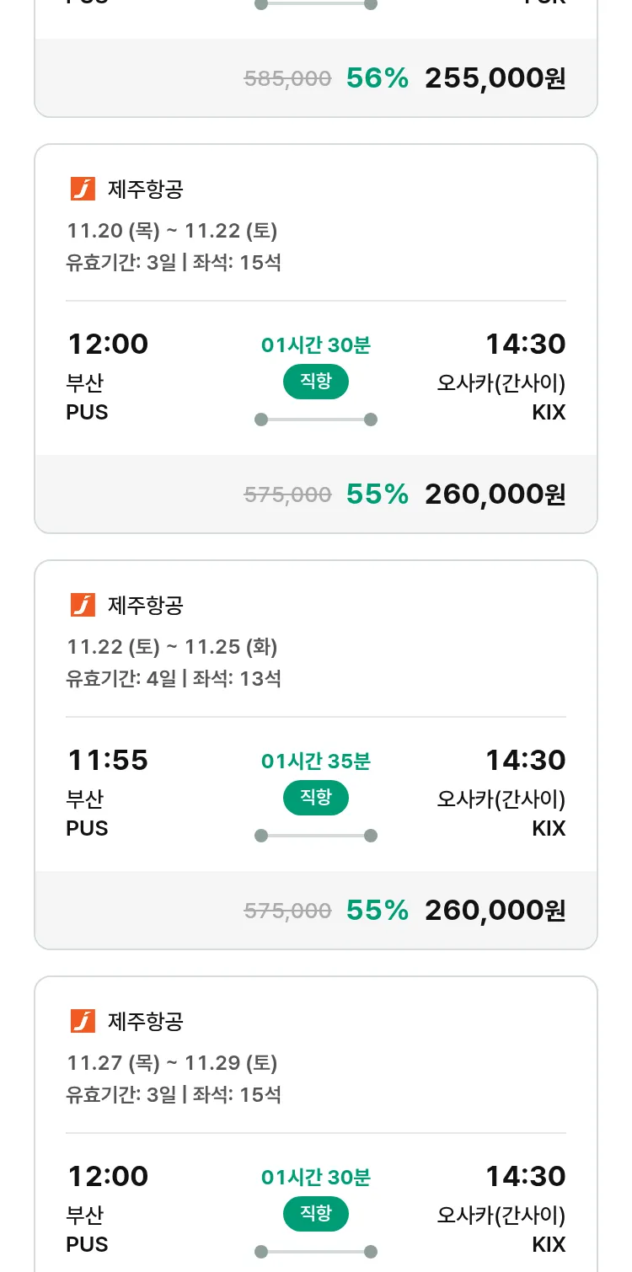Image resolution: width=632 pixels, height=1272 pixels.
Task: Click Jeju Air logo on 11.27–11.29 flight
Action: [x=83, y=1021]
